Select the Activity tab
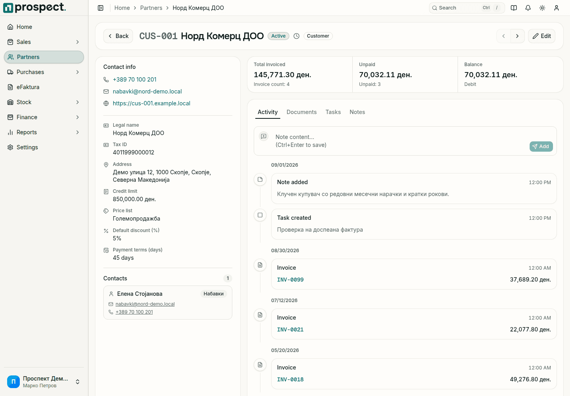 [268, 112]
